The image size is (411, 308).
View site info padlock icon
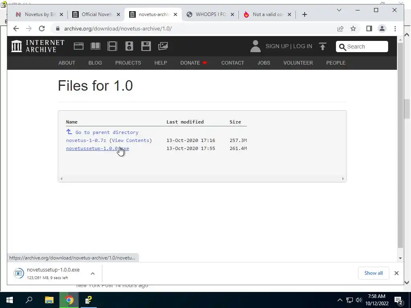58,28
